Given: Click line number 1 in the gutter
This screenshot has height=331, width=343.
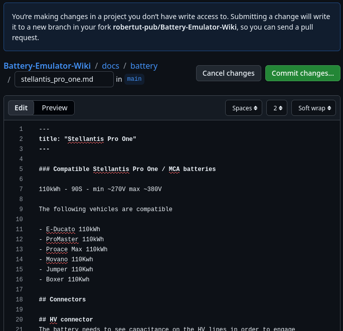Looking at the screenshot, I should (x=21, y=129).
